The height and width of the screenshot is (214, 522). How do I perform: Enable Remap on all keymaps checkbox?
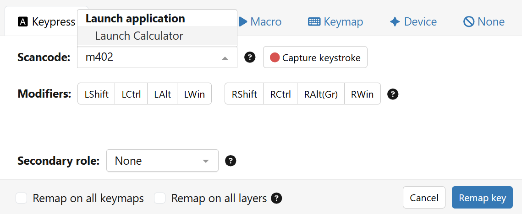[x=21, y=198]
